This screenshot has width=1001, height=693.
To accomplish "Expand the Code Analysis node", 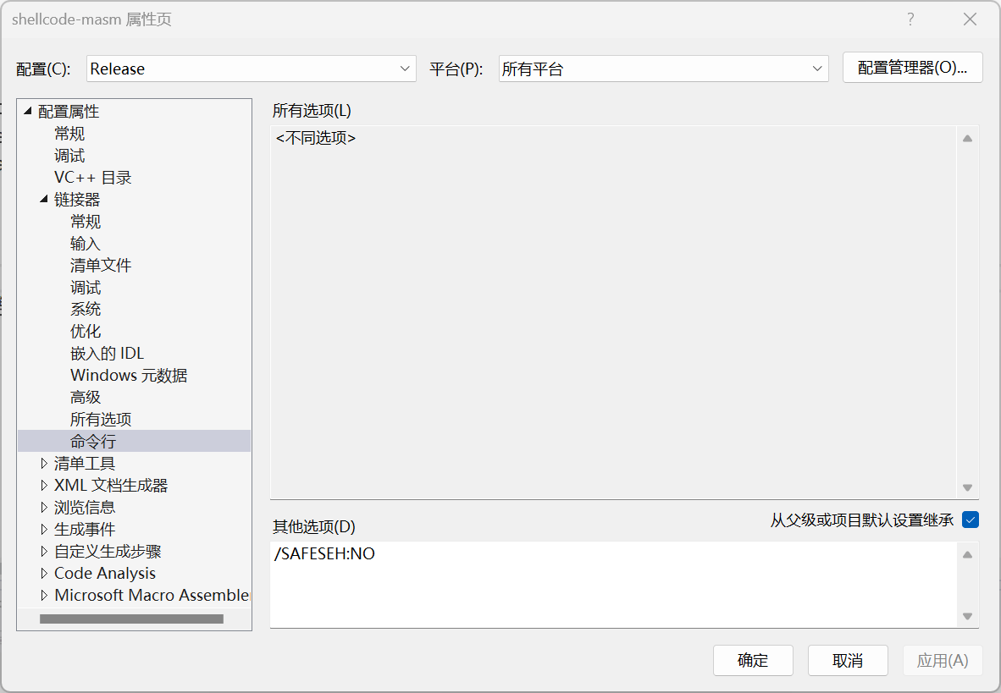I will pyautogui.click(x=44, y=574).
